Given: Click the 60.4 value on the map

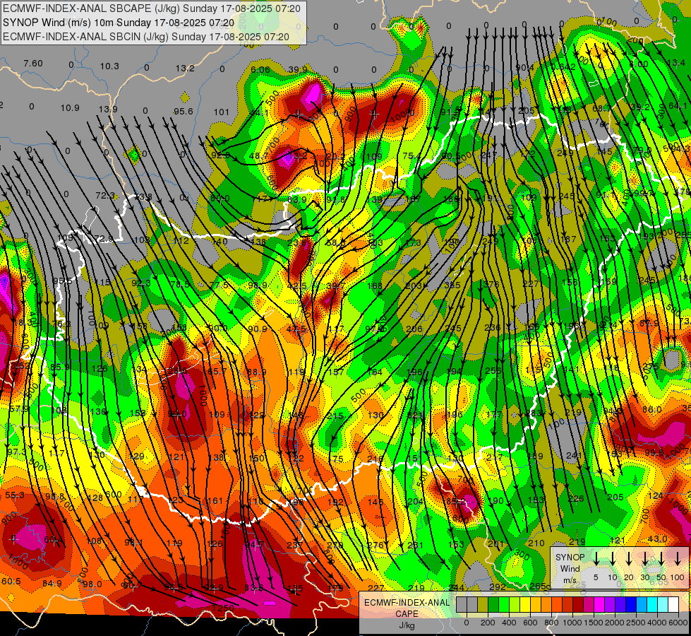Looking at the screenshot, I should coord(53,540).
